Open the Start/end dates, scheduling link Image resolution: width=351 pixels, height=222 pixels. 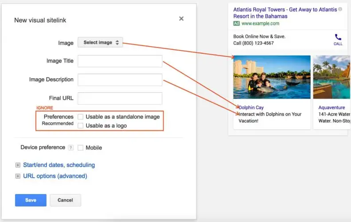click(x=59, y=165)
